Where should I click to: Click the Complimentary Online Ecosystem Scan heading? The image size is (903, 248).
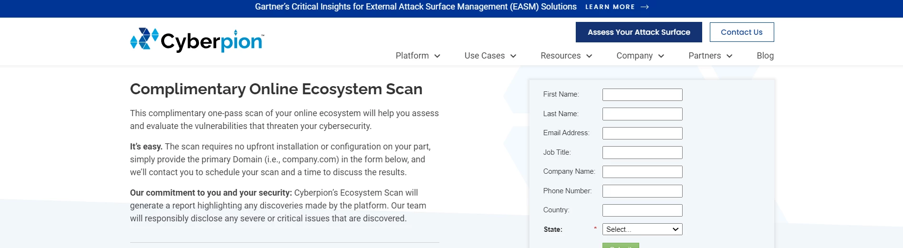(276, 89)
